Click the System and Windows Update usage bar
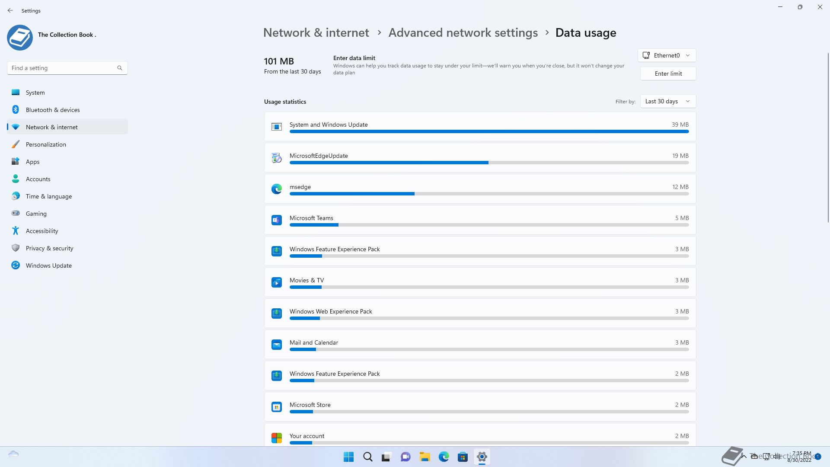 (489, 131)
